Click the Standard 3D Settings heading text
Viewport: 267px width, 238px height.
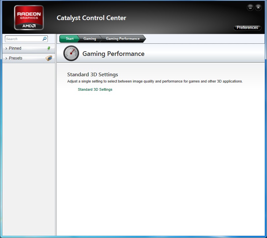click(93, 75)
